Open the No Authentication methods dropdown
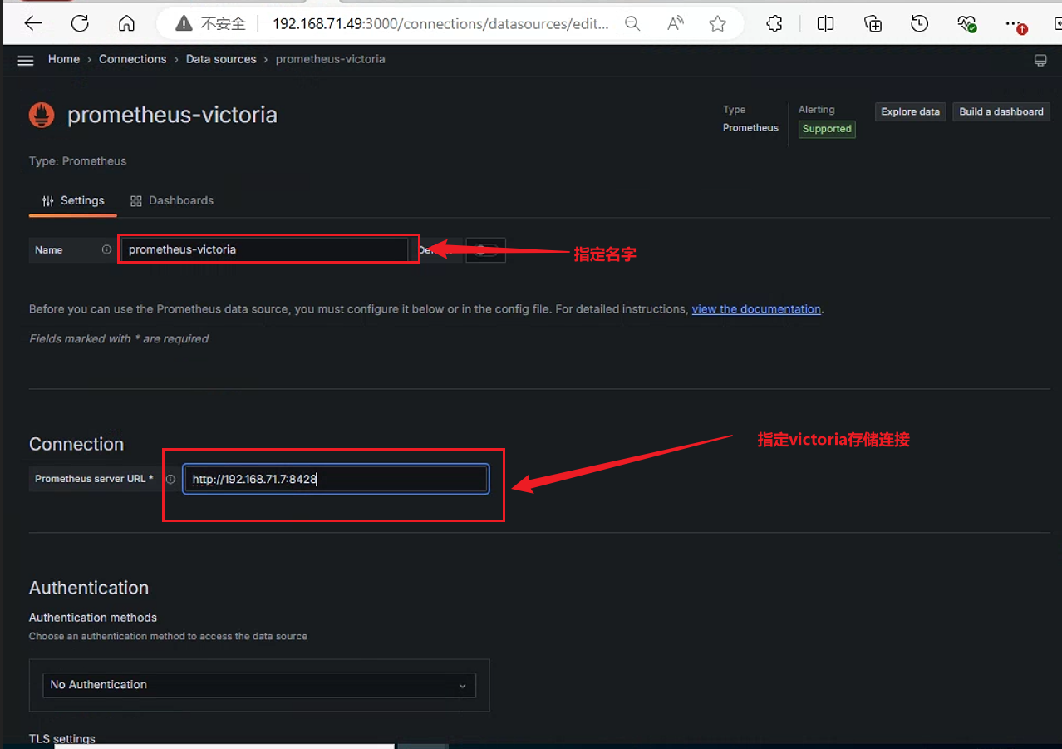 pos(259,685)
